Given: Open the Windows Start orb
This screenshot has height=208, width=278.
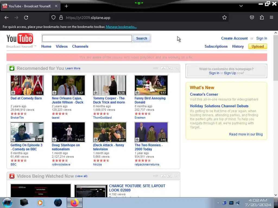Looking at the screenshot, I should [7, 203].
